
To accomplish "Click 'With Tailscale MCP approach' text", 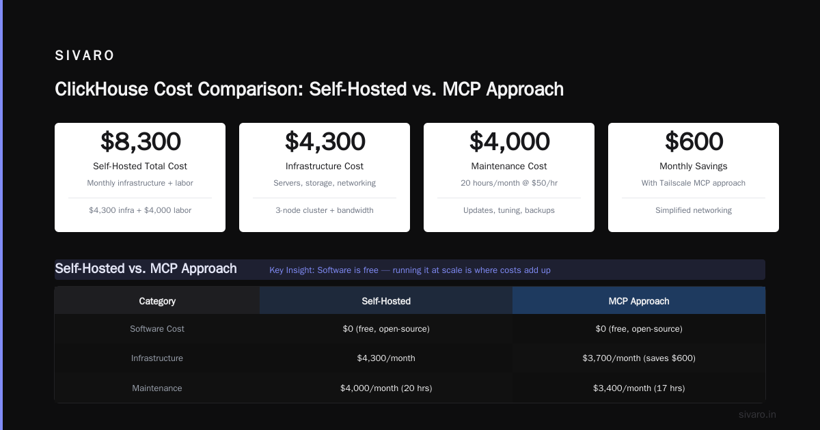I will (694, 183).
